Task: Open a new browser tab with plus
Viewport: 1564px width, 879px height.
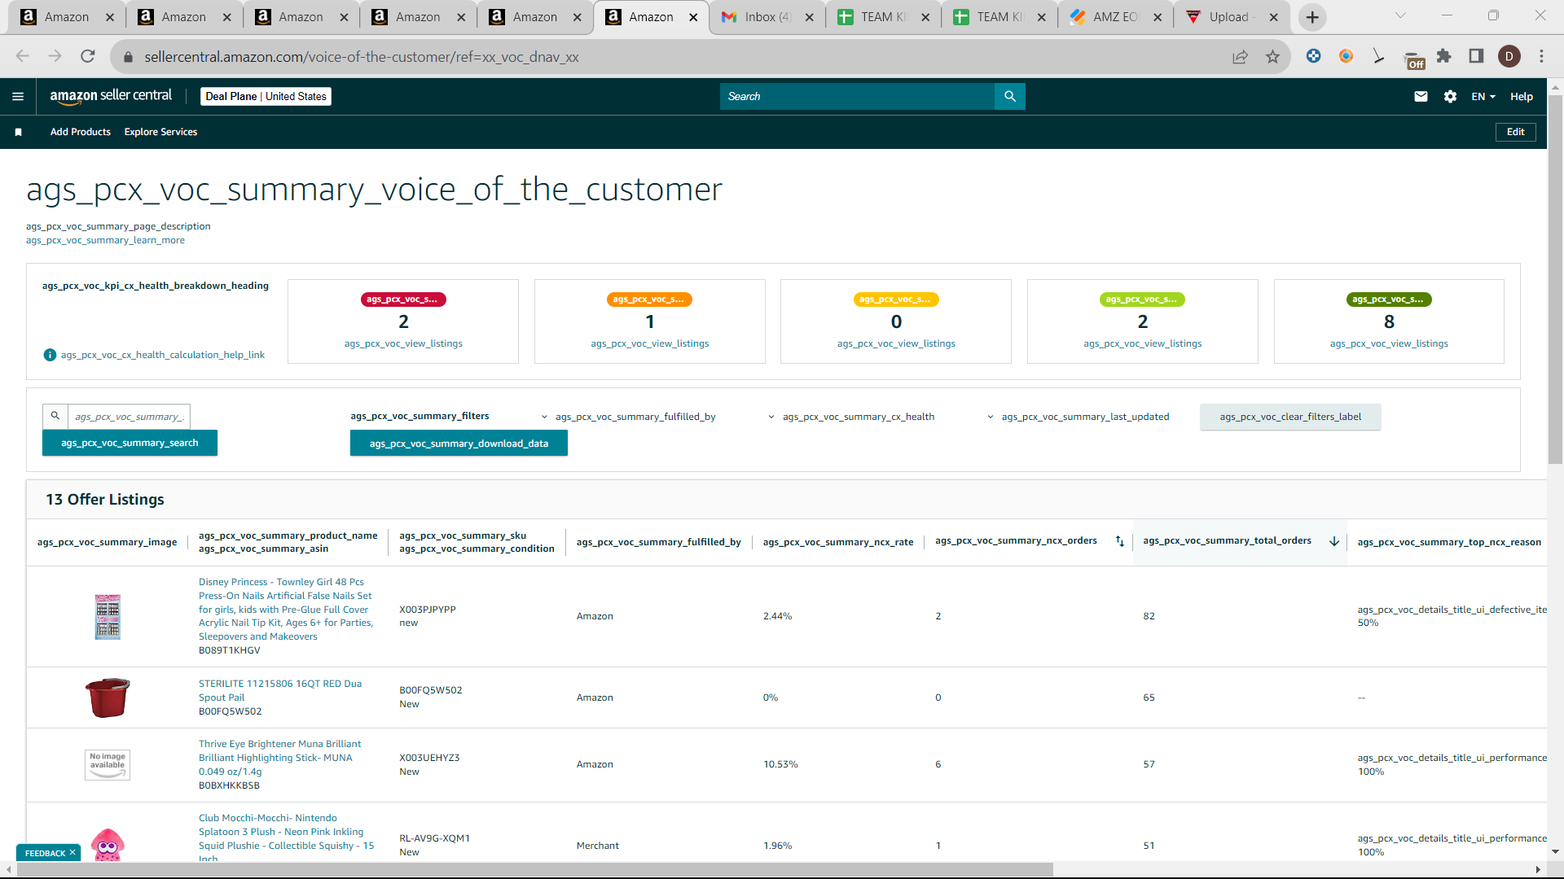Action: 1312,17
